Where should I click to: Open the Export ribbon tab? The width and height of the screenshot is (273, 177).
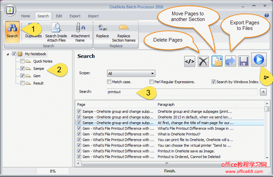75,16
